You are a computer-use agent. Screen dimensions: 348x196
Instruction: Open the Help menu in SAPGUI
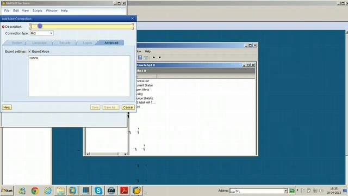tap(64, 11)
